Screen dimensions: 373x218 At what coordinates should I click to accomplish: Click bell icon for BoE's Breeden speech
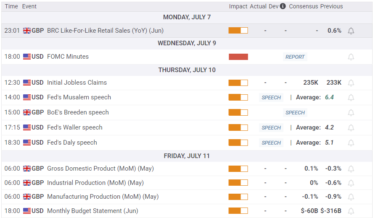point(351,113)
